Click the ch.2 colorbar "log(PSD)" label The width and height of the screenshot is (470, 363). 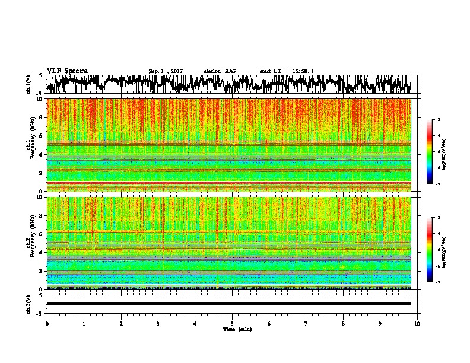(444, 252)
